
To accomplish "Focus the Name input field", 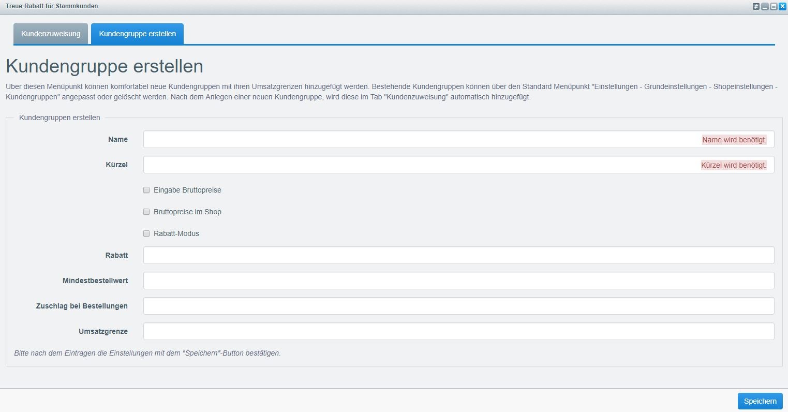I will (458, 139).
